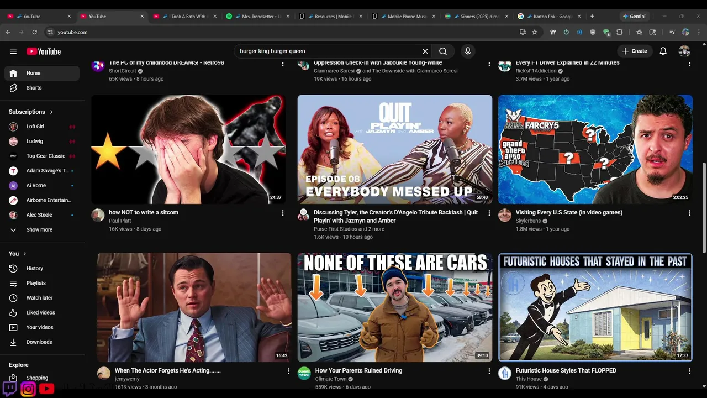
Task: Click the magnifying glass search button
Action: click(443, 51)
